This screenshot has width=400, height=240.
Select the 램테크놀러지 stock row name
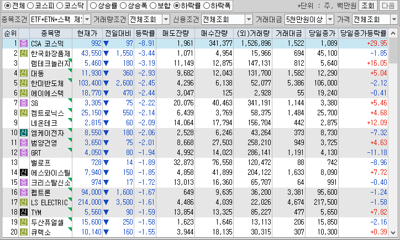pyautogui.click(x=50, y=63)
